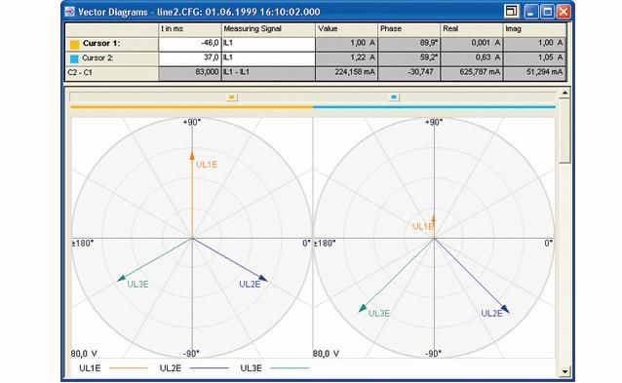Click the blue Cursor 2 color swatch
Viewport: 622px width, 383px height.
pos(74,58)
